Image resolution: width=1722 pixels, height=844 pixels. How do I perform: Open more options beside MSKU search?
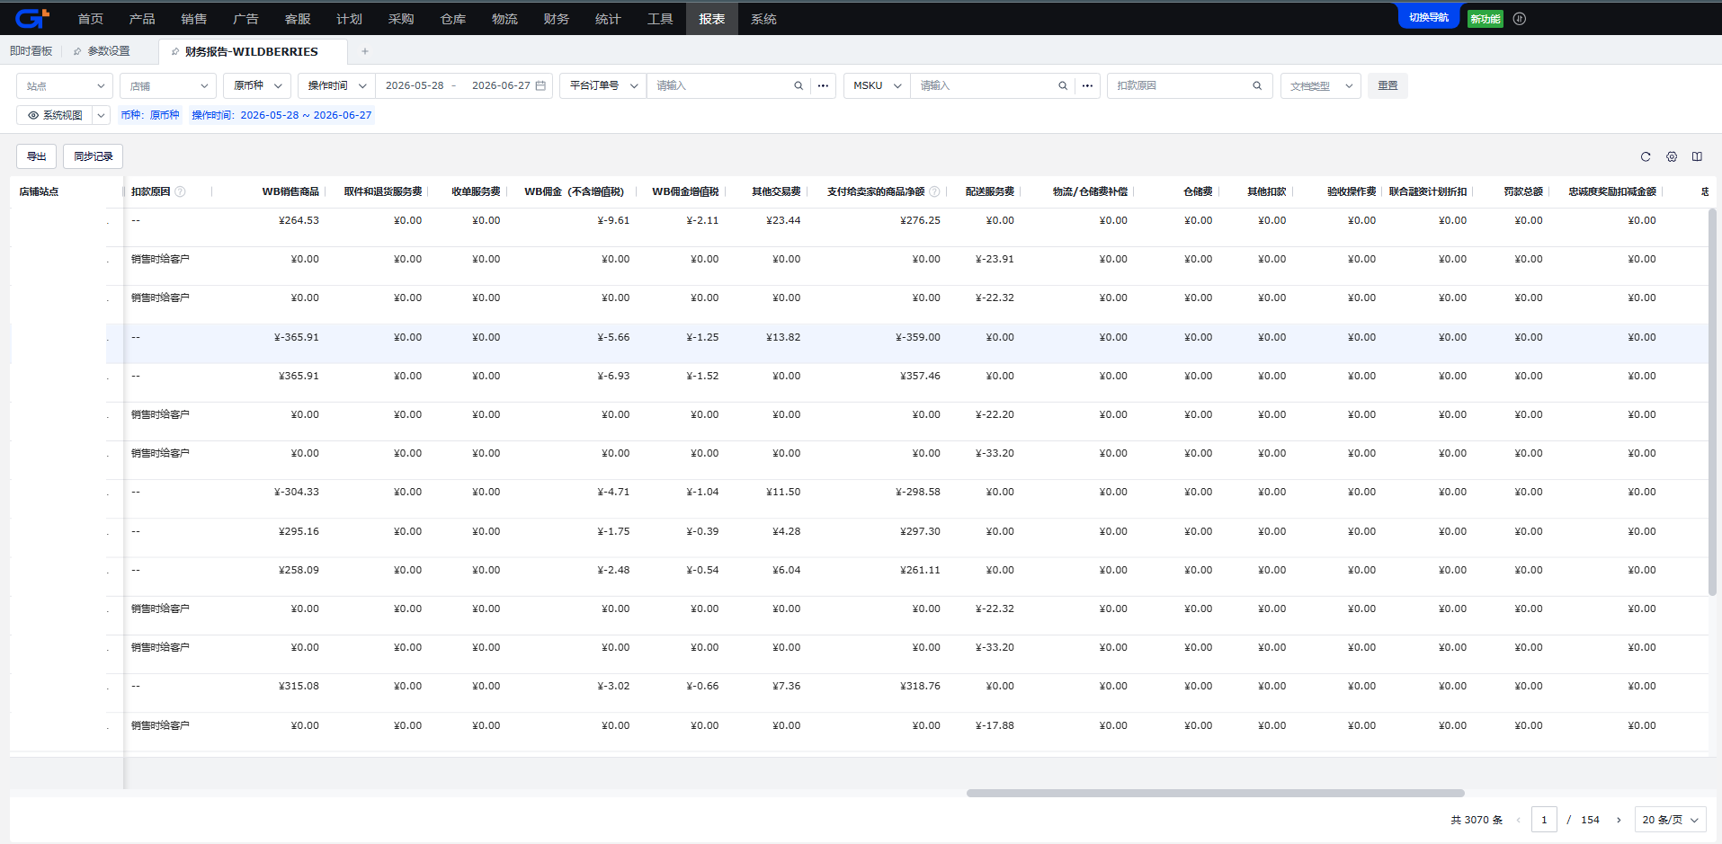[1087, 85]
